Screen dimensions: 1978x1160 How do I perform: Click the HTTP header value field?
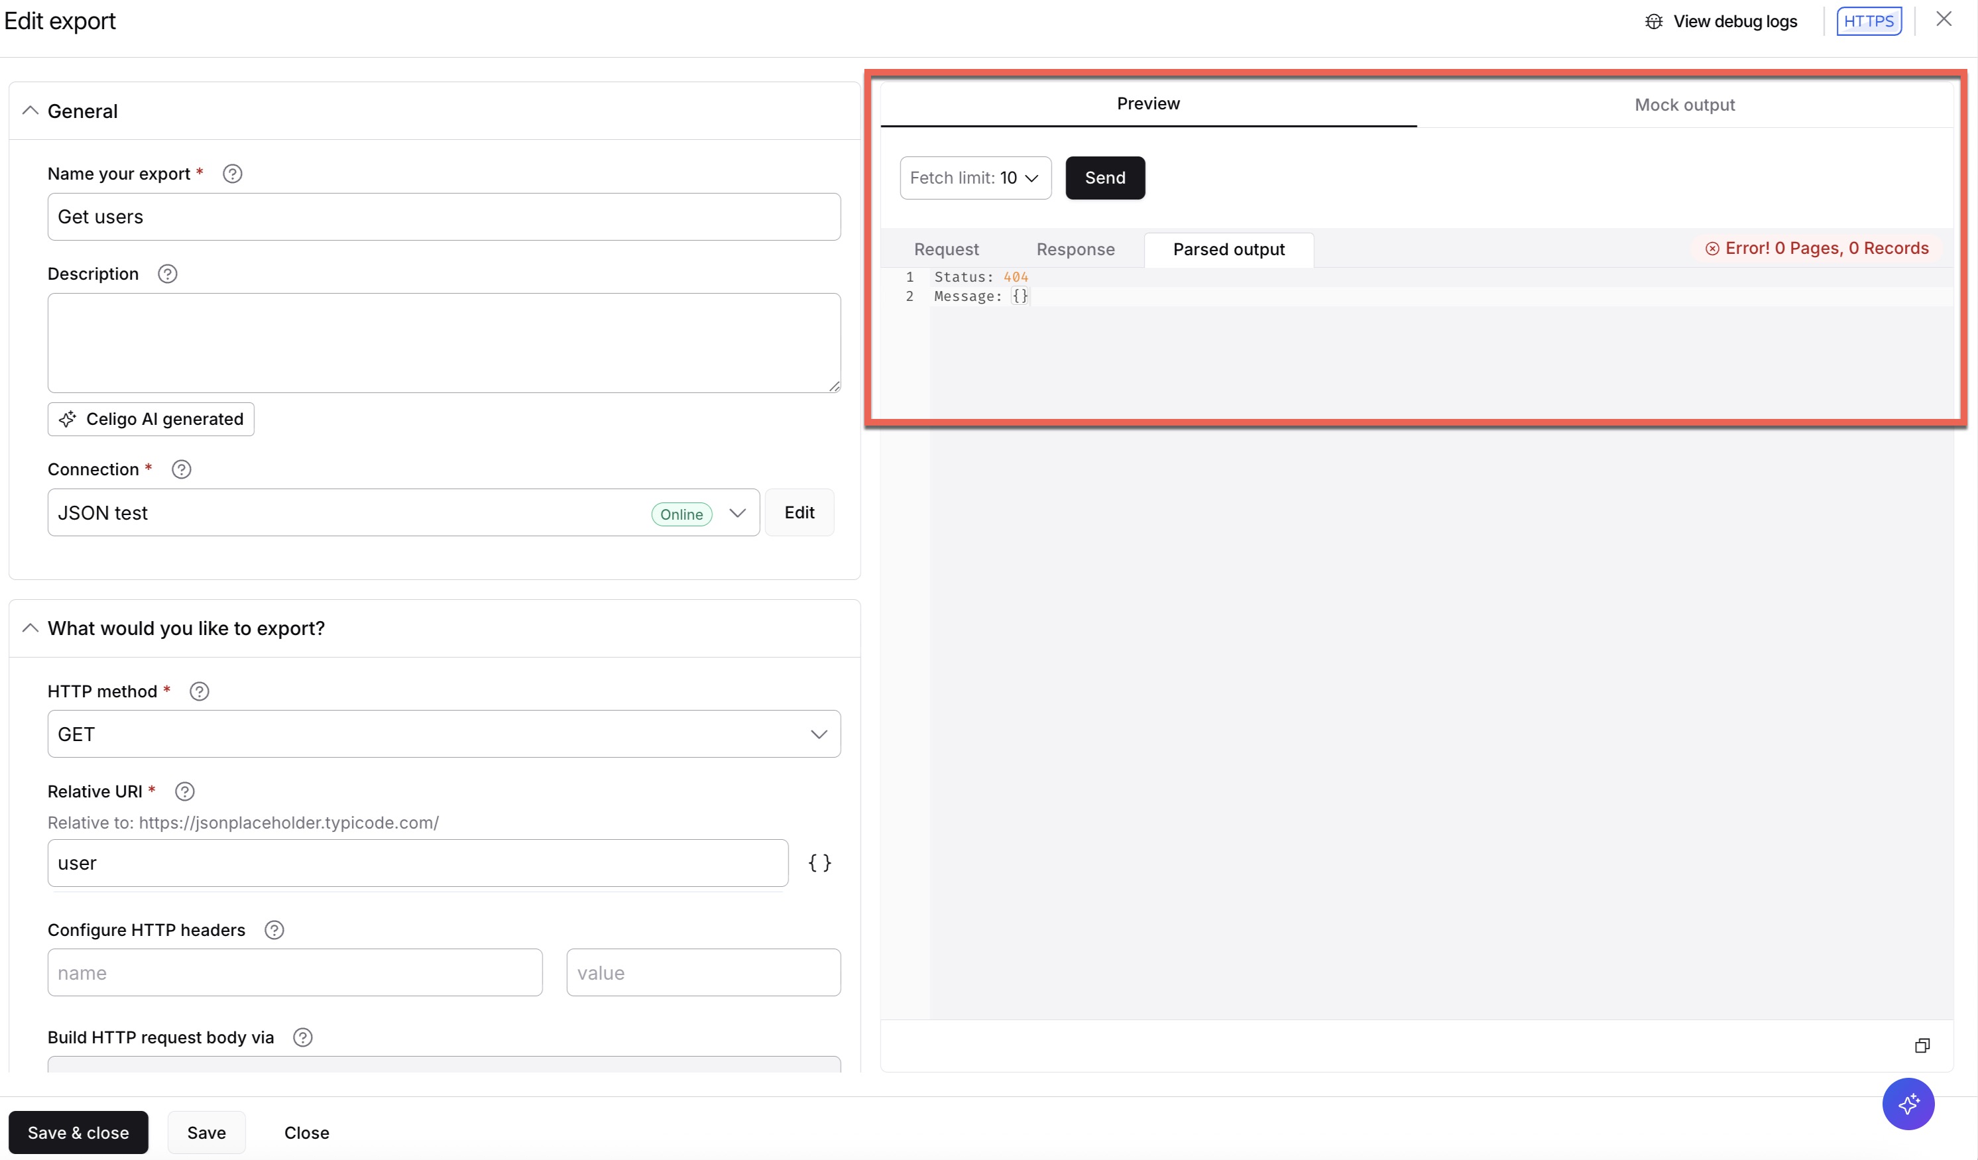(703, 972)
